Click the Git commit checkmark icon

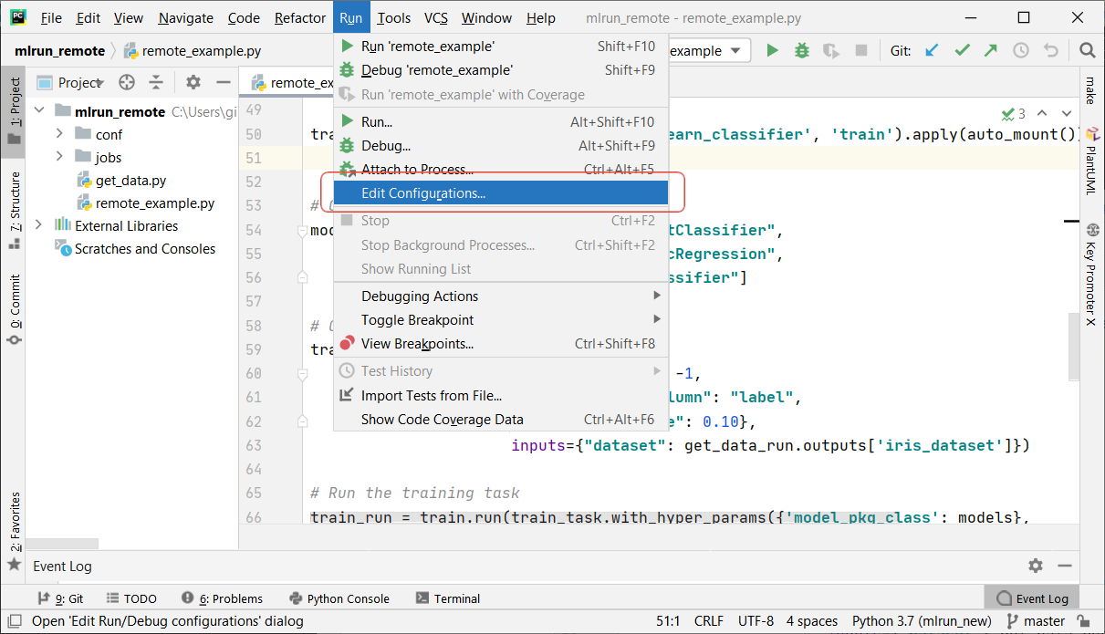[962, 51]
